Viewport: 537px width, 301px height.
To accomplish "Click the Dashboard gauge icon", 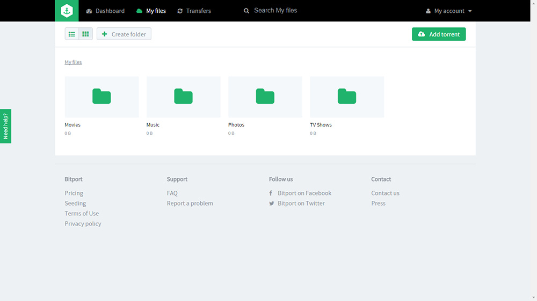I will [x=89, y=11].
